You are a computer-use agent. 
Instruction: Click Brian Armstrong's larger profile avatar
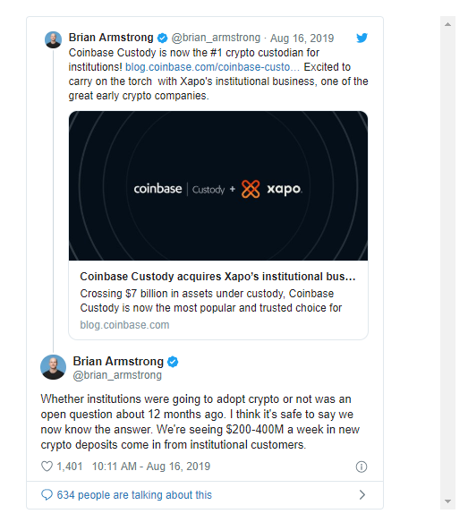click(53, 367)
